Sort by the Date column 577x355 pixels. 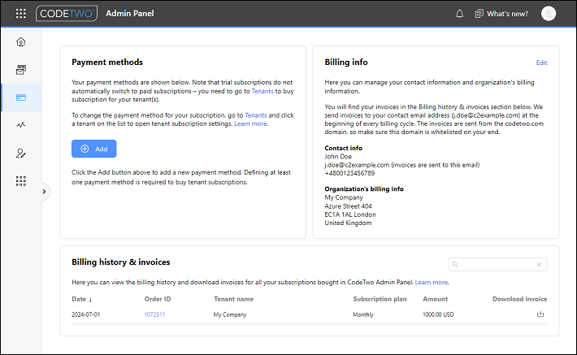(82, 299)
